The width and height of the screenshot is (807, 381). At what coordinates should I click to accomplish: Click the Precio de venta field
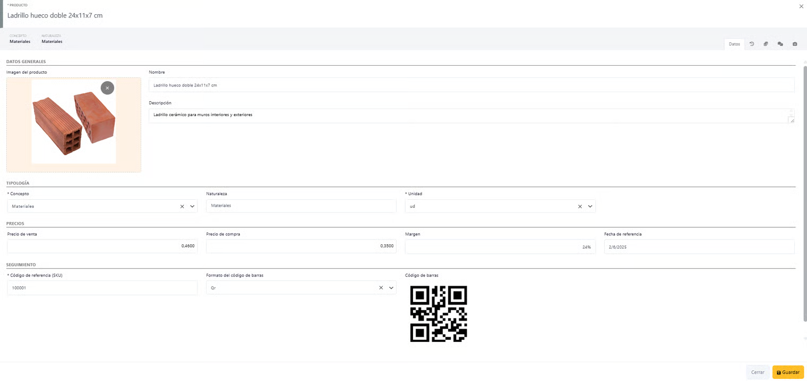click(102, 246)
